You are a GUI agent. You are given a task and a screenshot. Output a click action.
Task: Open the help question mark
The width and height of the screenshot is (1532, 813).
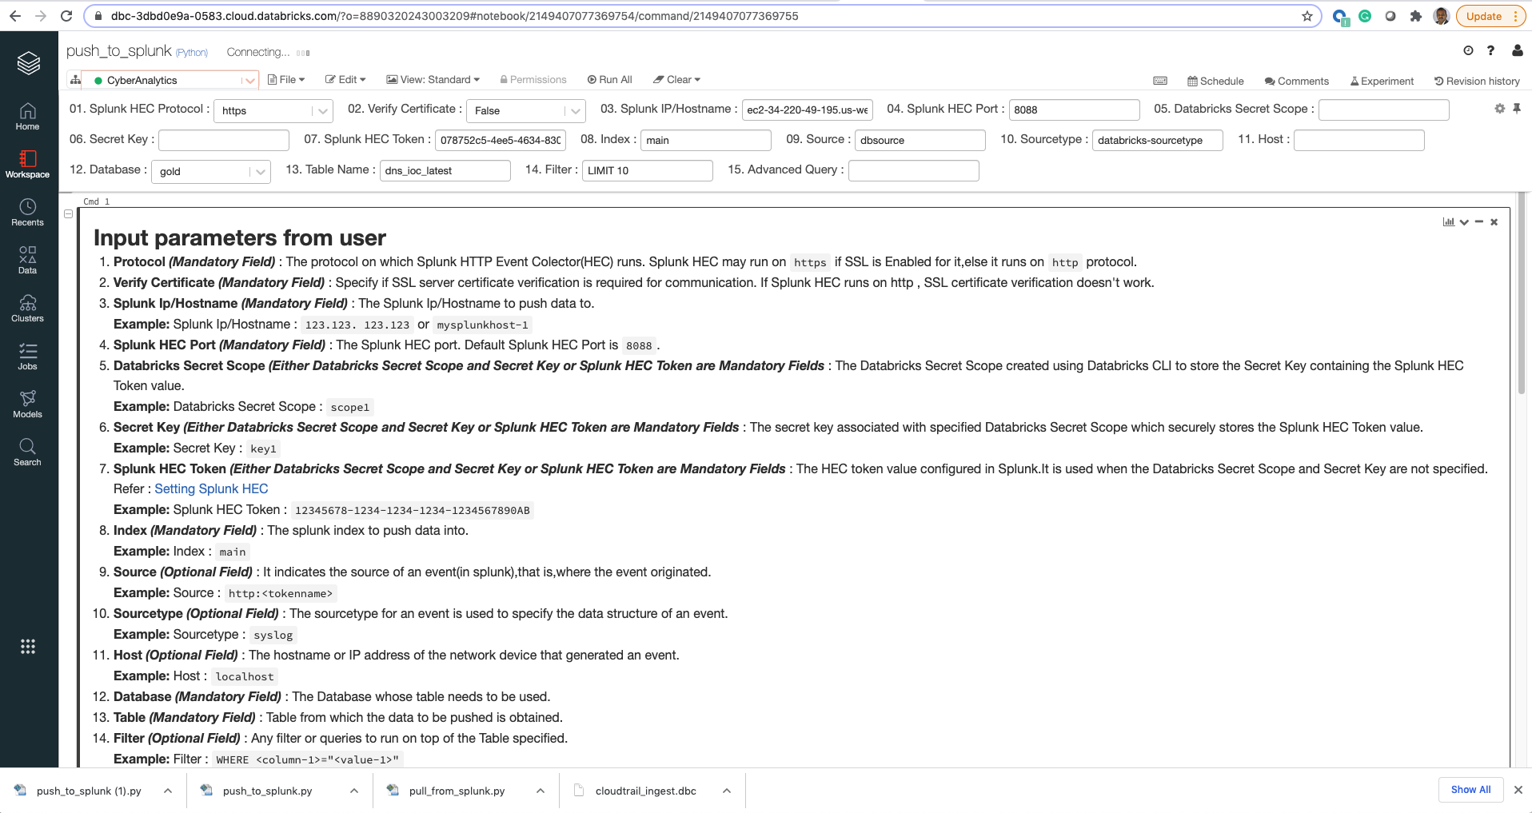(x=1490, y=50)
